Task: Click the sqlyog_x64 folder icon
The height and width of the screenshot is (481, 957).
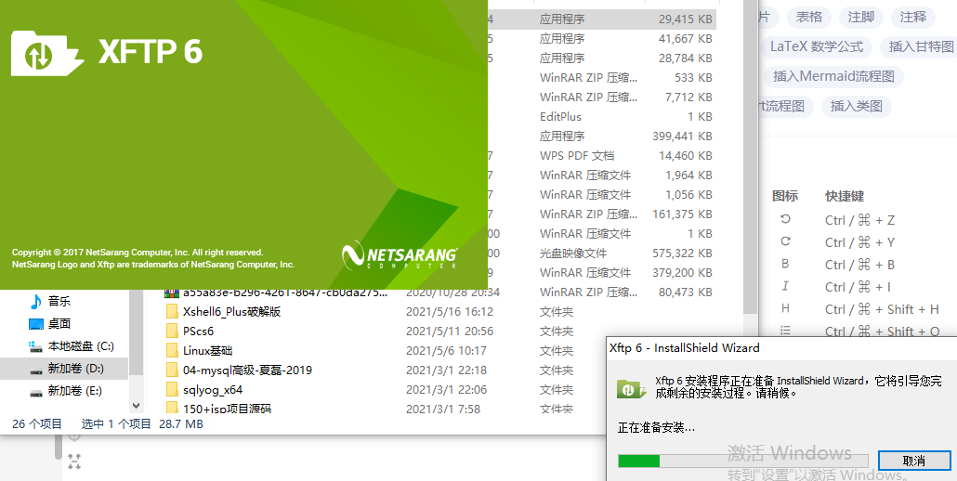Action: click(x=172, y=390)
